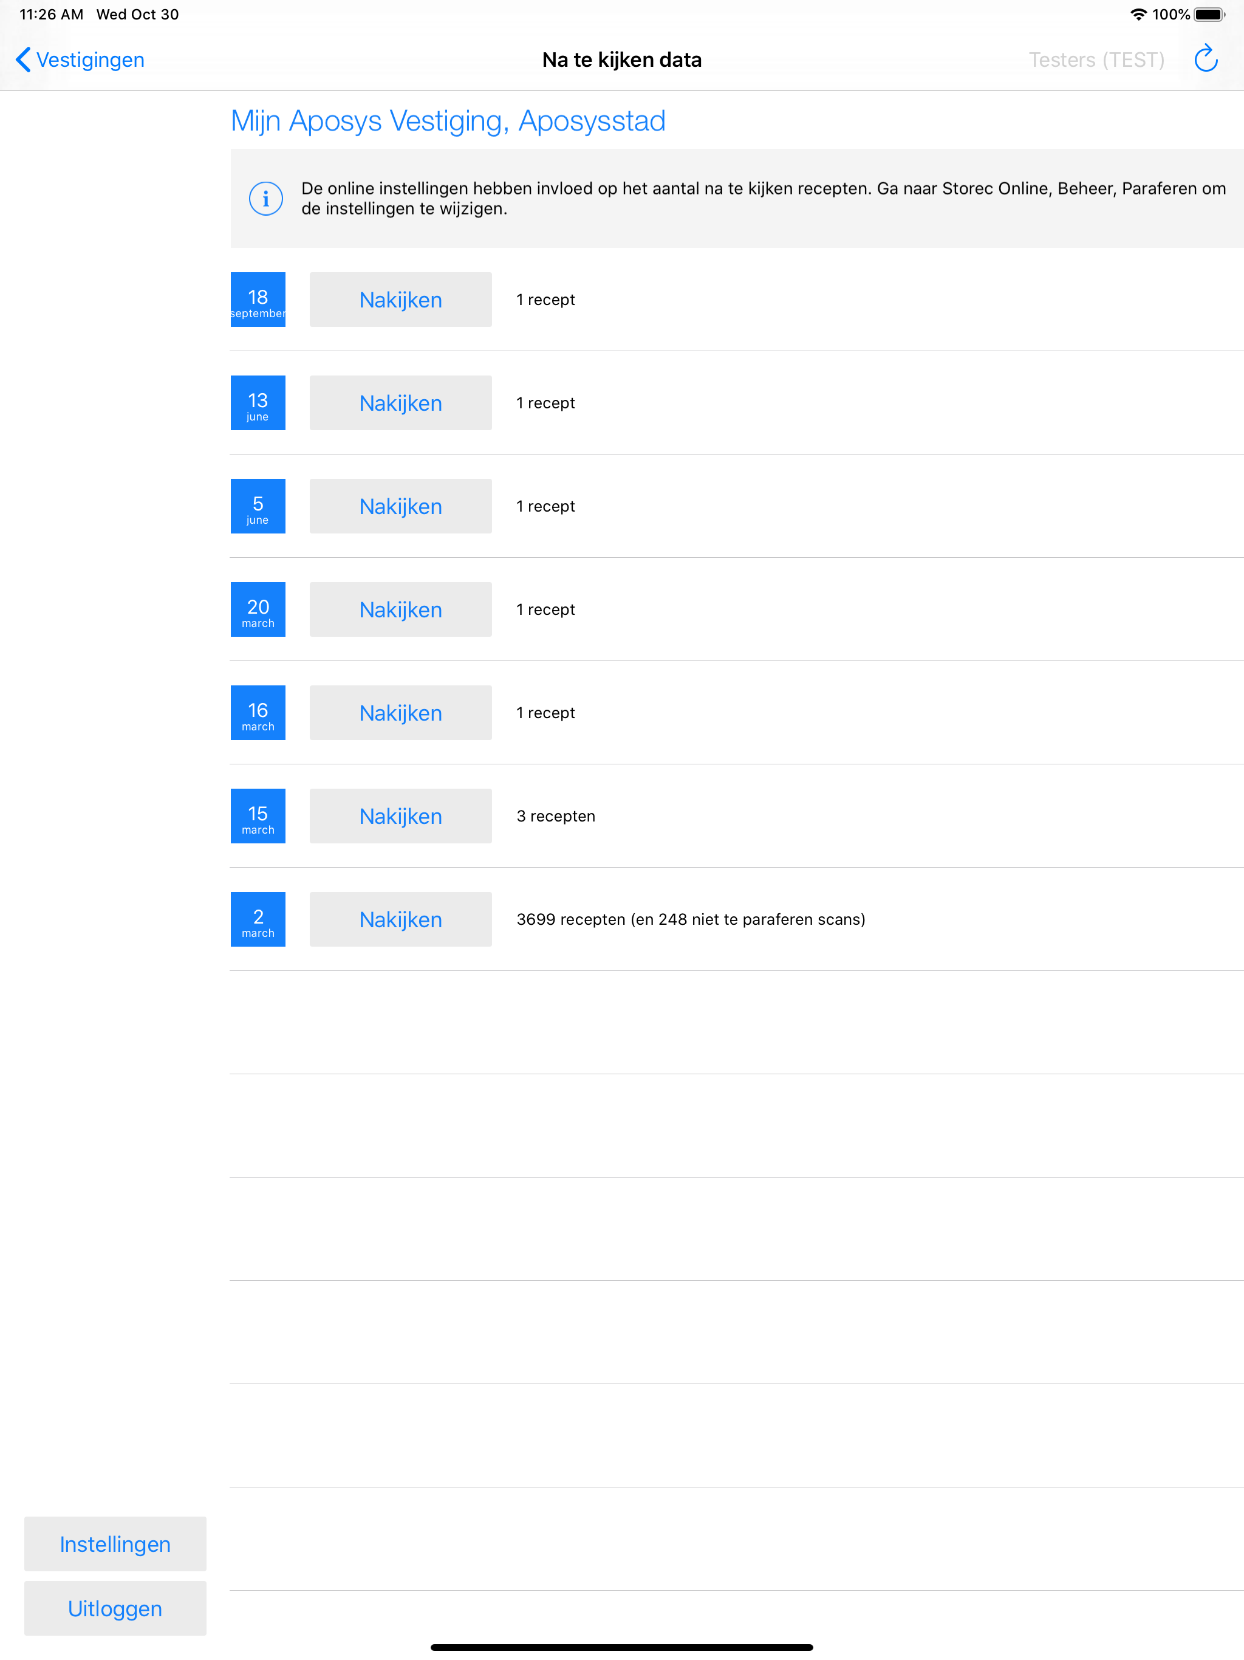Tap the battery status icon
The height and width of the screenshot is (1660, 1244).
pos(1209,14)
